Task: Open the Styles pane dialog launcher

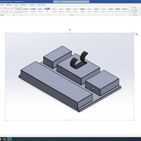Action: tap(130, 15)
